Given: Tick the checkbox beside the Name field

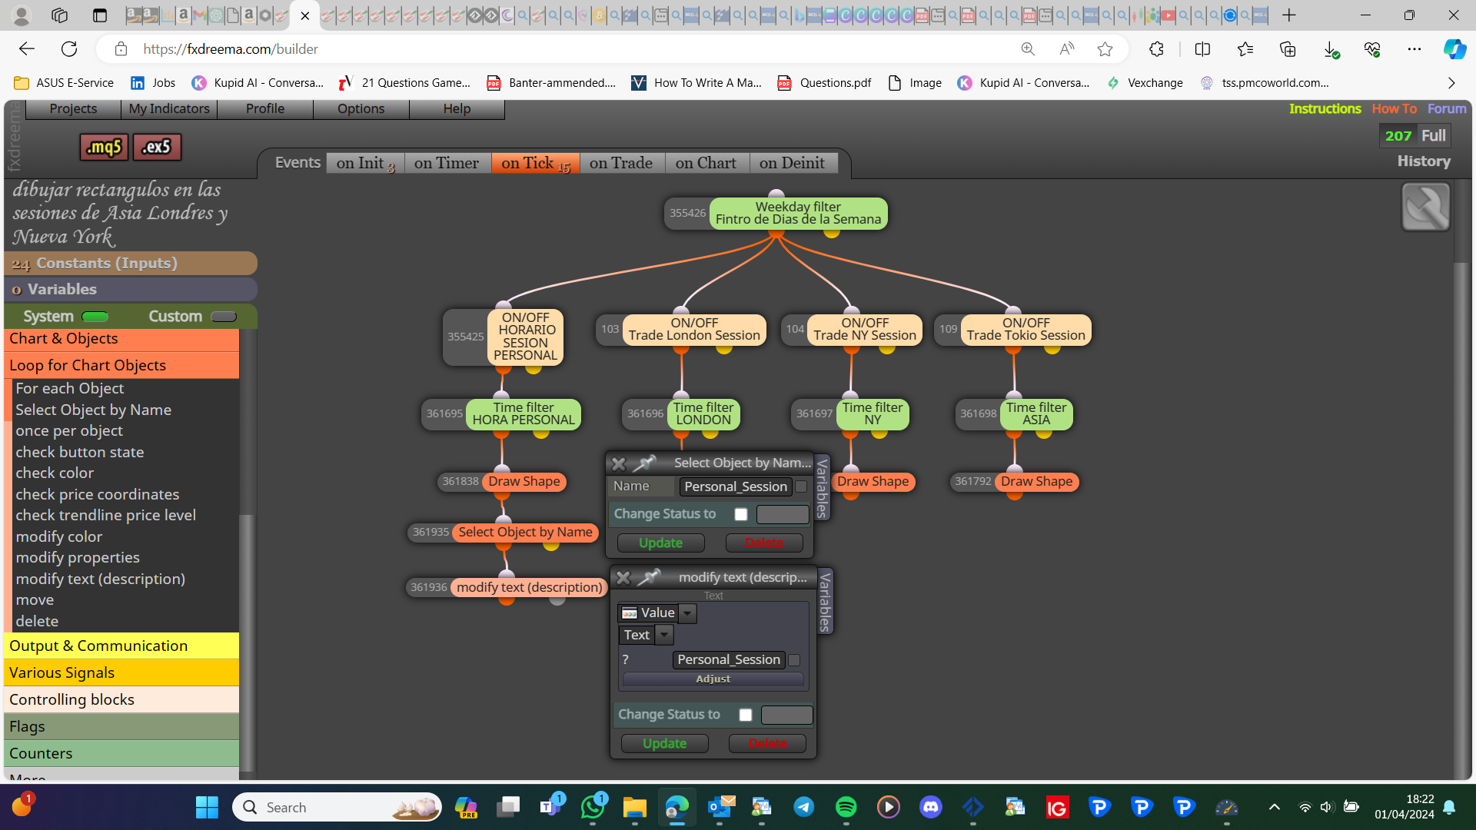Looking at the screenshot, I should point(801,486).
